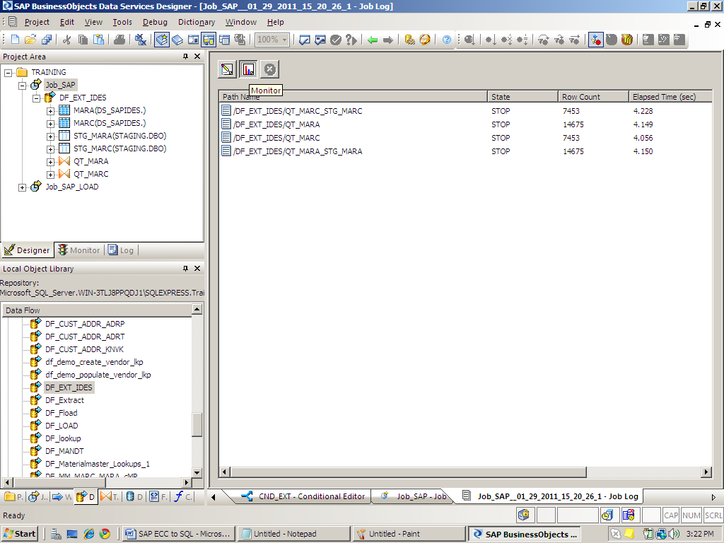This screenshot has height=543, width=724.
Task: Expand the QT_MARA query node
Action: tap(51, 162)
